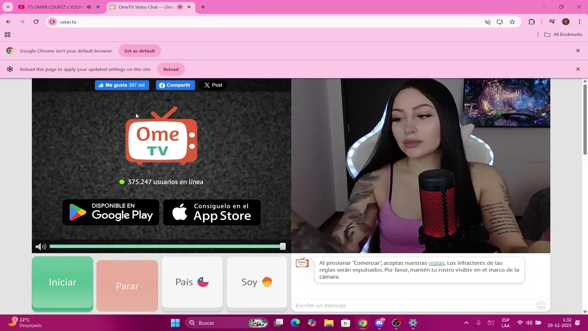Open File Explorer from taskbar

[x=328, y=323]
